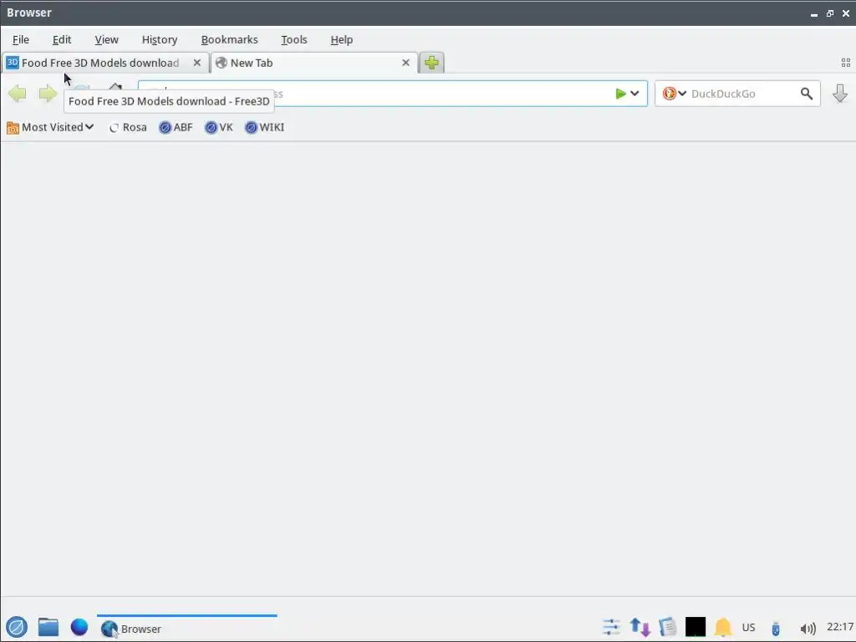856x642 pixels.
Task: Open the settings sliders tray icon
Action: (x=611, y=627)
